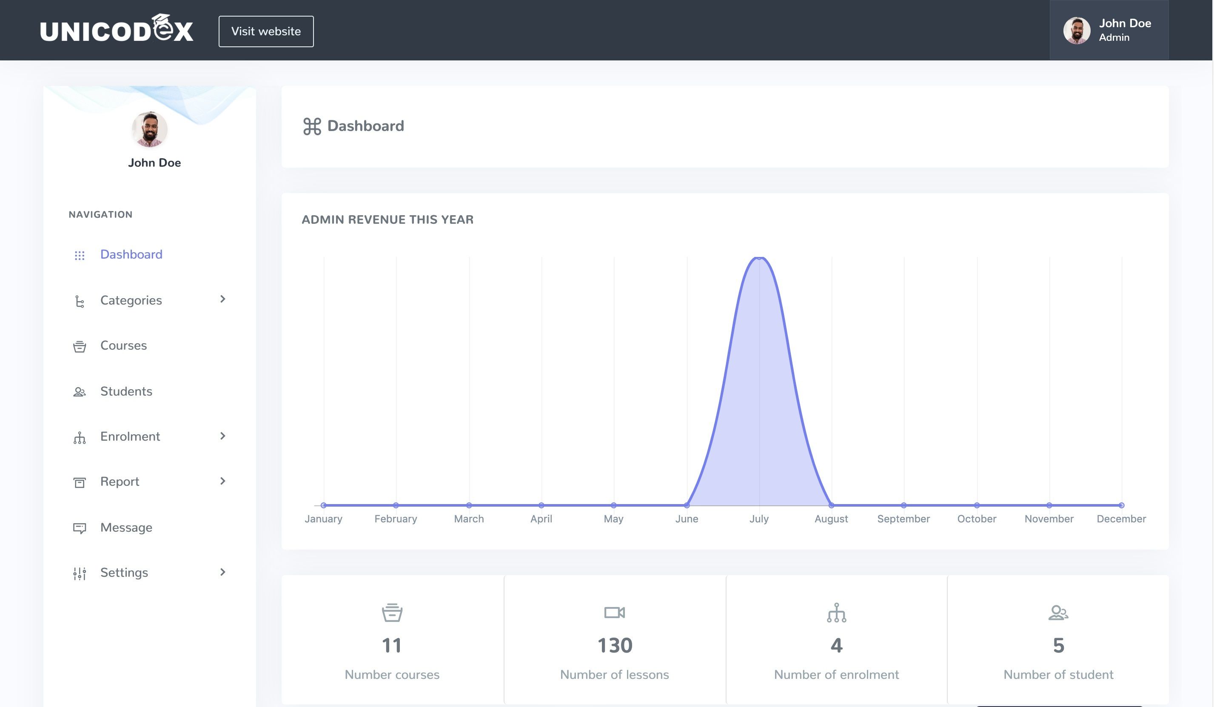The height and width of the screenshot is (707, 1214).
Task: Click the enrolment hierarchy icon in stats card
Action: pyautogui.click(x=836, y=613)
